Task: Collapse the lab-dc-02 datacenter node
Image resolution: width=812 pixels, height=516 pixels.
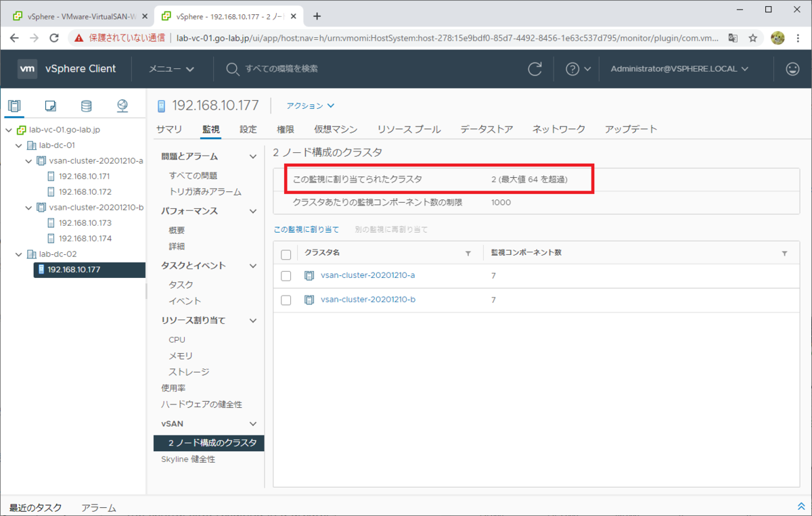Action: tap(19, 254)
